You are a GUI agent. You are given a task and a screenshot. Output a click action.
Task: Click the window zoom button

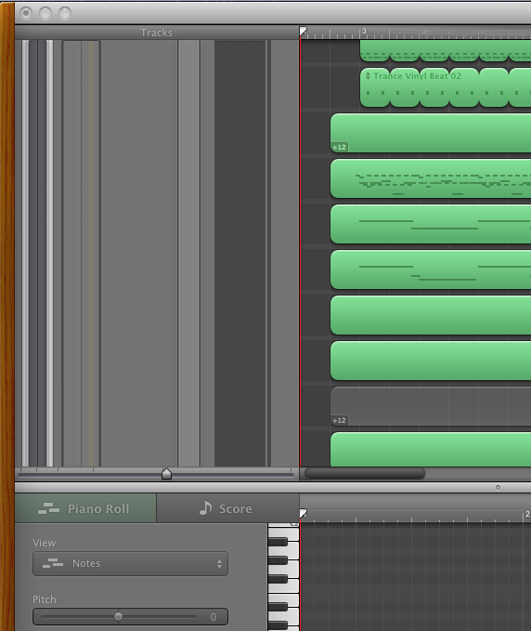pyautogui.click(x=65, y=13)
